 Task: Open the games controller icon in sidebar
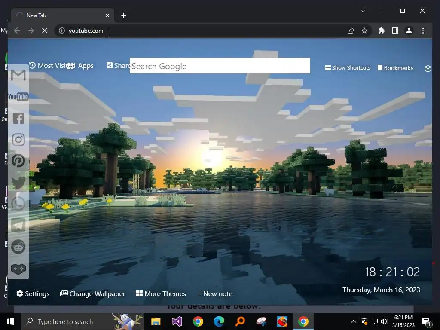[x=18, y=269]
